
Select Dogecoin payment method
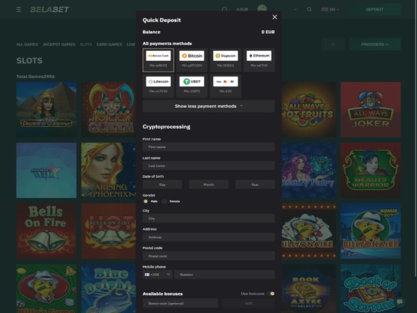[x=225, y=60]
